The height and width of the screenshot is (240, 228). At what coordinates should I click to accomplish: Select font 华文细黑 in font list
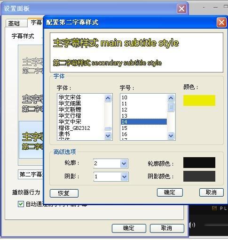pos(70,104)
